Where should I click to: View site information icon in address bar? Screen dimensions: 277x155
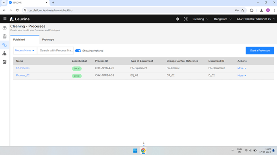click(25, 10)
